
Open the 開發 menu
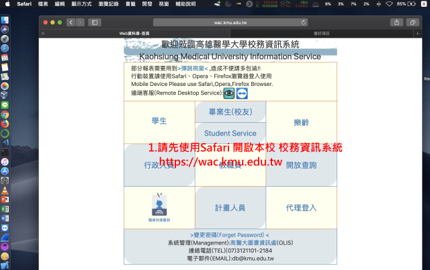pyautogui.click(x=147, y=4)
